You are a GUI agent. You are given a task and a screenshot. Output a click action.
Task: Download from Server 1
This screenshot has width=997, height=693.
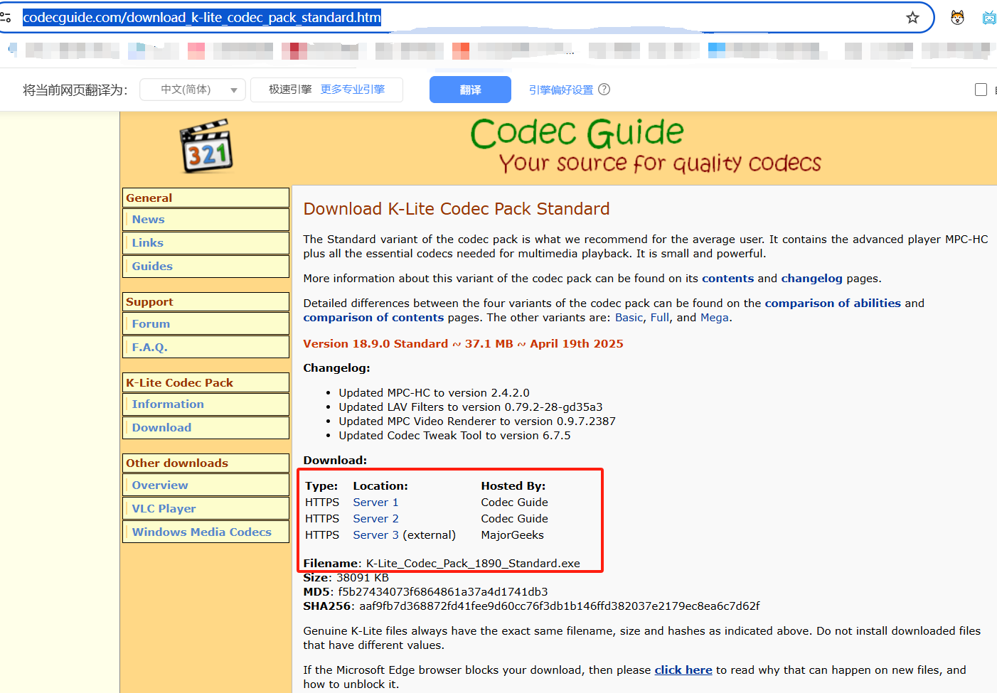pos(375,503)
